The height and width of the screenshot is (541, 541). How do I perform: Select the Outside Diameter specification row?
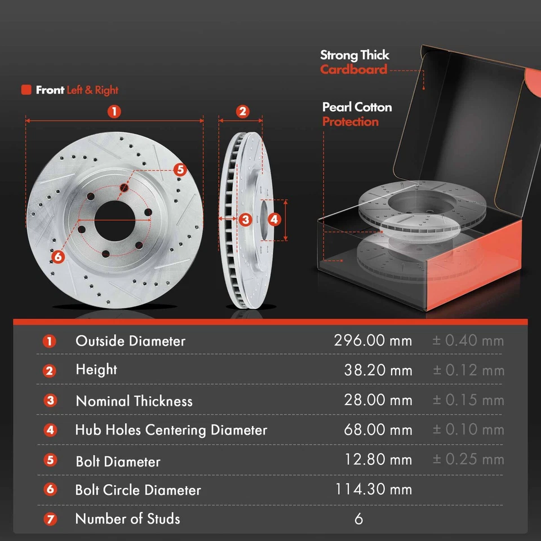point(131,341)
